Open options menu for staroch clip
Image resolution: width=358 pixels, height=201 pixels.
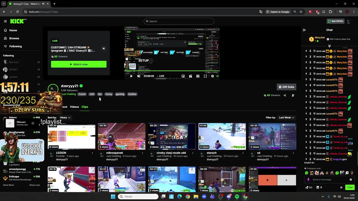243,153
